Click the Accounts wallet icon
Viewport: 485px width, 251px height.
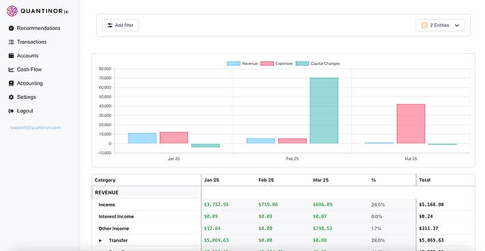coord(11,55)
